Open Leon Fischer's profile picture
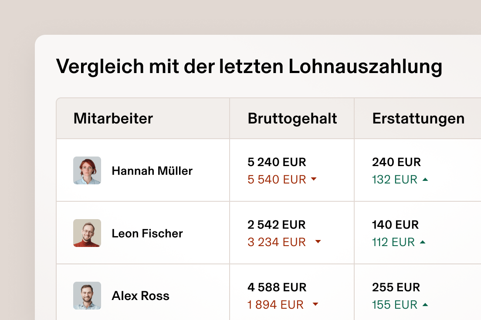 click(87, 233)
